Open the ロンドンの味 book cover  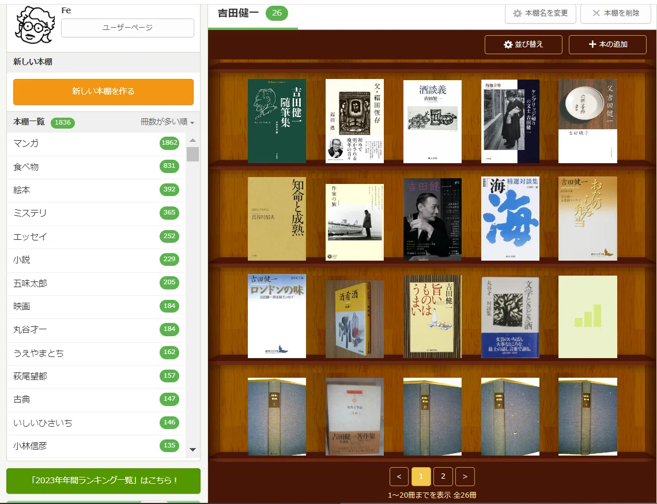[x=277, y=316]
